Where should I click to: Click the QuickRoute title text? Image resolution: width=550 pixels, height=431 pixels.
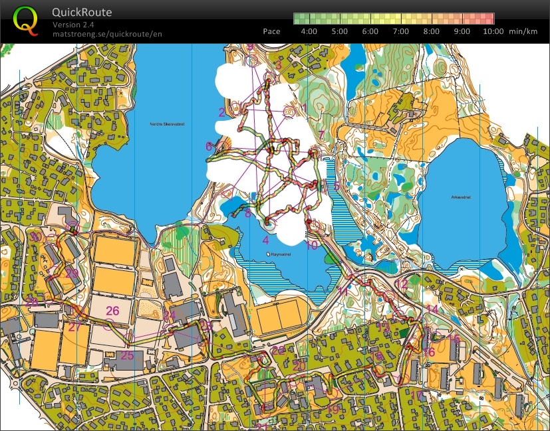point(82,13)
